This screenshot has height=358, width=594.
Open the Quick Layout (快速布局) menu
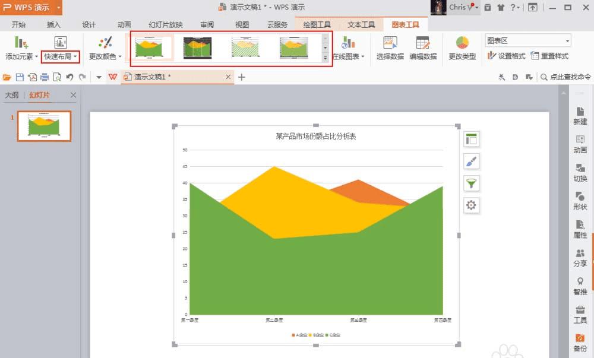(60, 57)
